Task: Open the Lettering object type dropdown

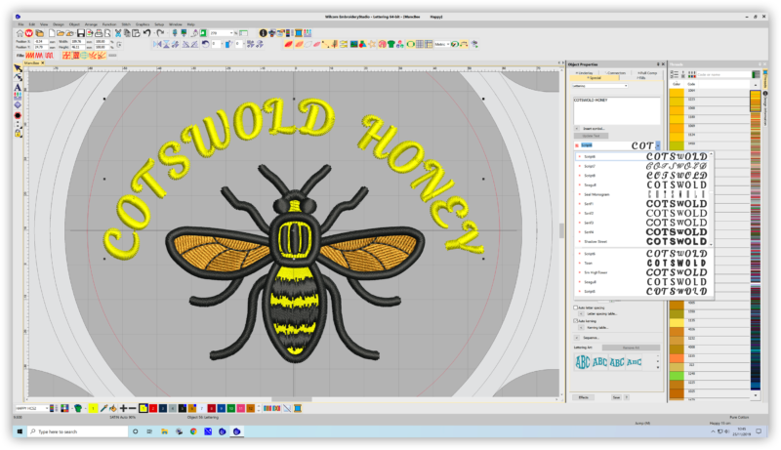Action: tap(625, 86)
